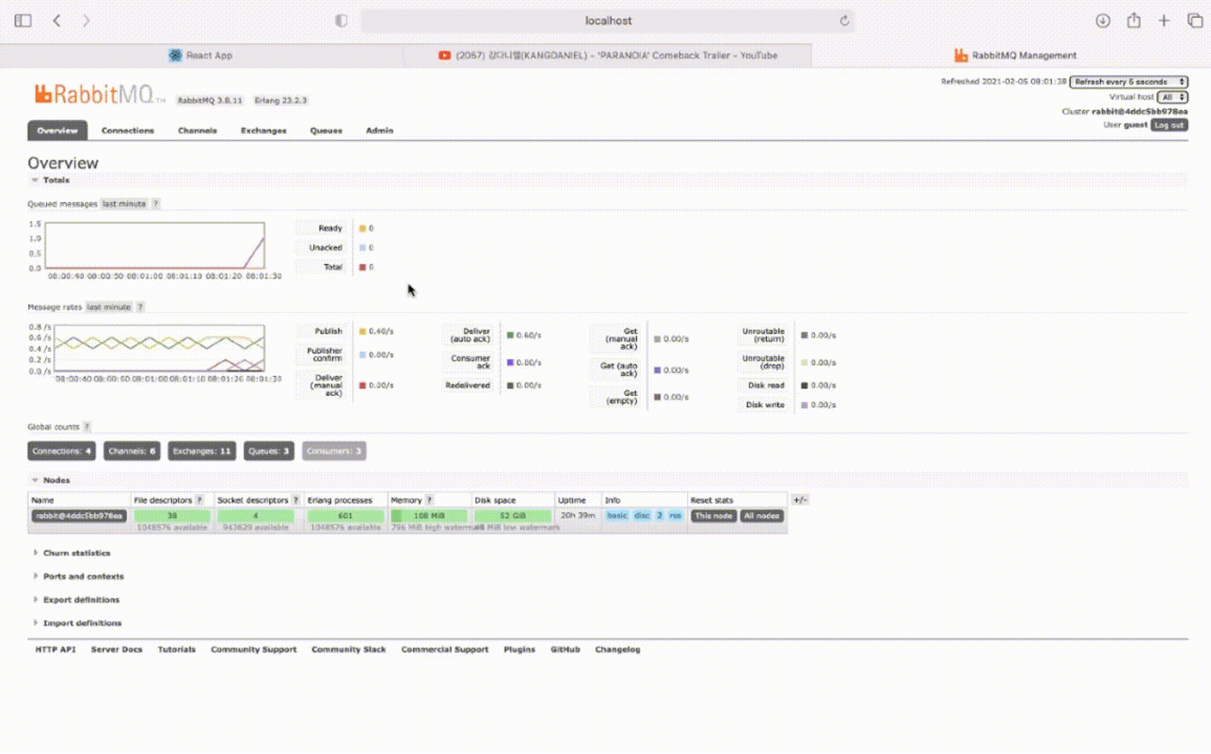Viewport: 1211px width, 754px height.
Task: Open the Queued messages help icon
Action: point(155,203)
